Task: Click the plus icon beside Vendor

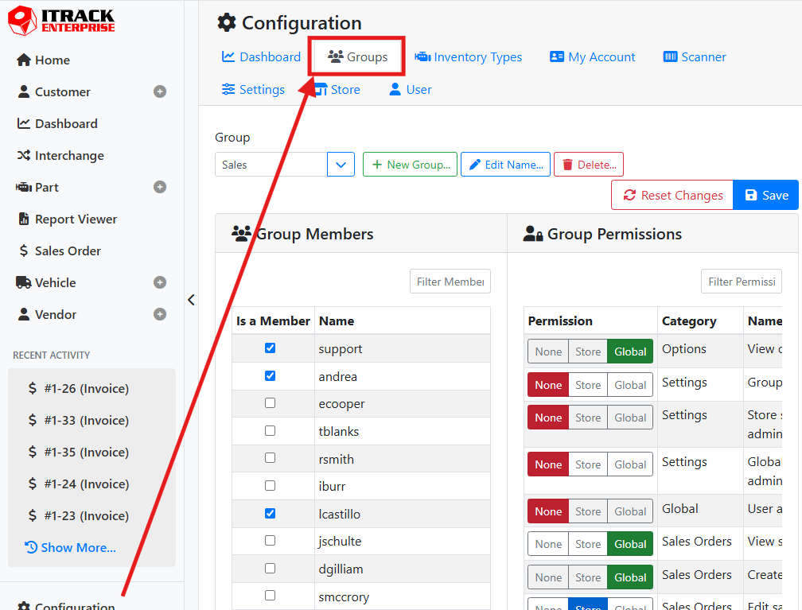Action: (160, 314)
